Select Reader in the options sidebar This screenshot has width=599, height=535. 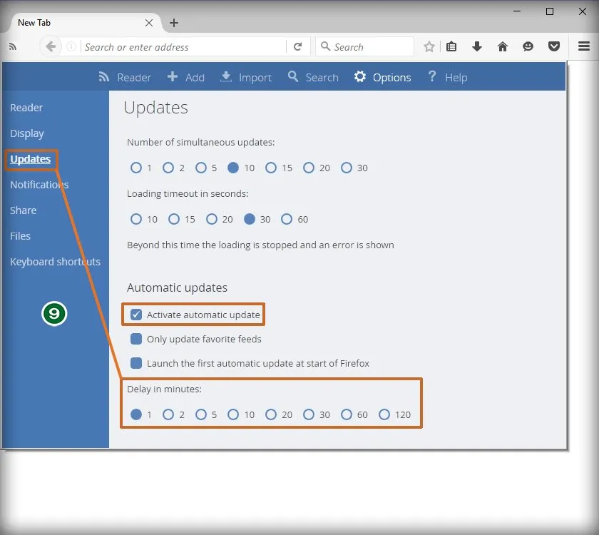(x=26, y=108)
